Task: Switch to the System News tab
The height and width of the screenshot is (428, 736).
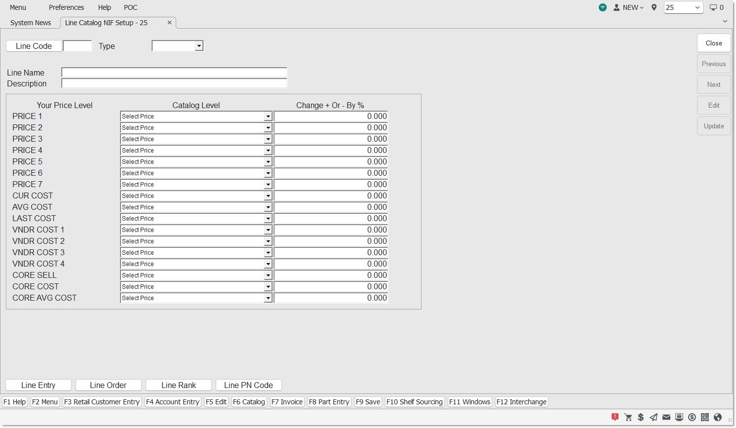Action: pos(31,23)
